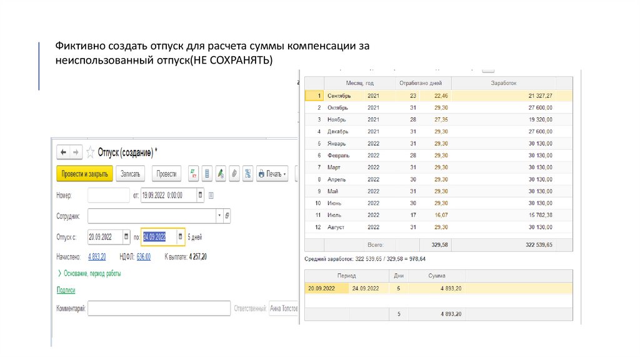Expand Основание, период работы section
640x358 pixels.
pos(89,273)
